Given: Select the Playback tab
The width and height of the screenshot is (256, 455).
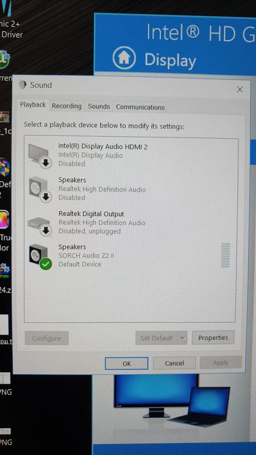Looking at the screenshot, I should [33, 105].
